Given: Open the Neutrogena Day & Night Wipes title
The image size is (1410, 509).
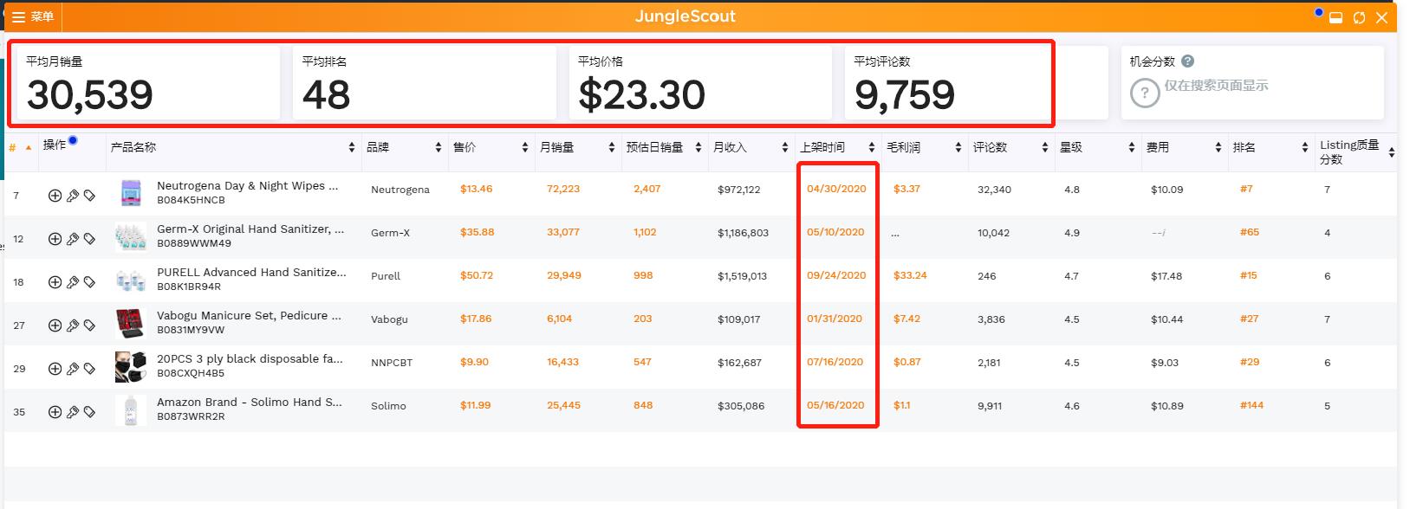Looking at the screenshot, I should [248, 185].
